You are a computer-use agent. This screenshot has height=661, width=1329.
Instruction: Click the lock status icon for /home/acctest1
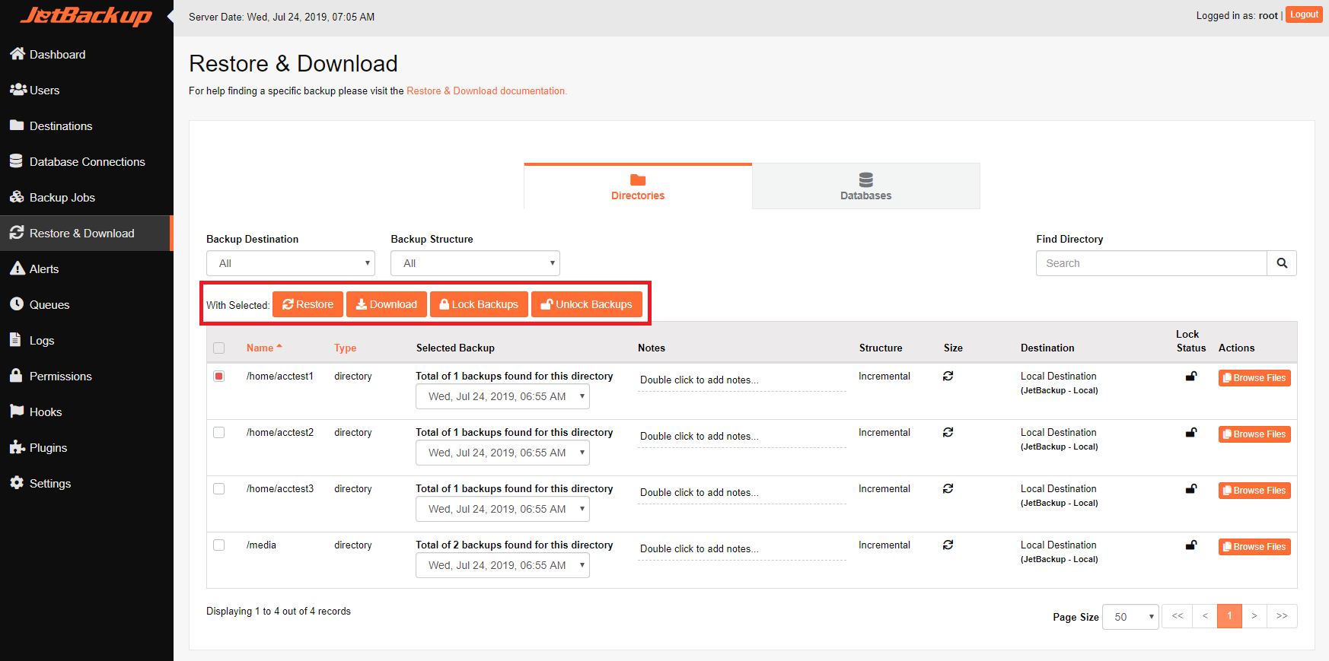1191,376
